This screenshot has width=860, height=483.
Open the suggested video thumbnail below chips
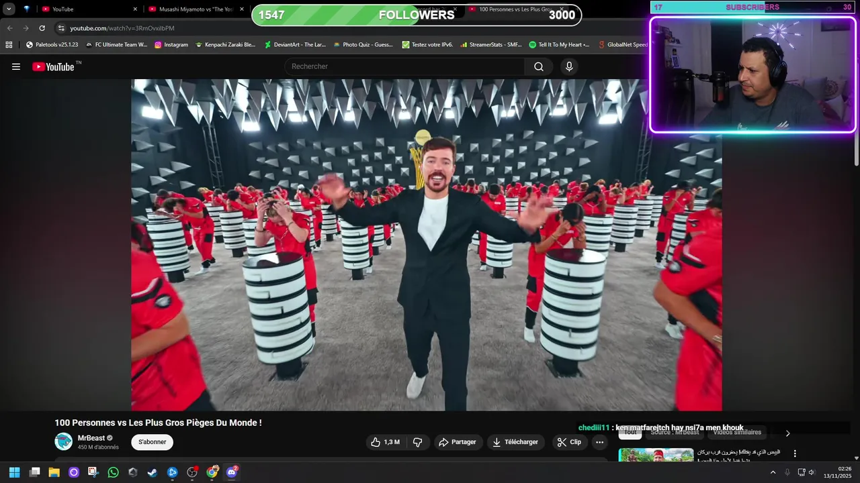[x=656, y=455]
